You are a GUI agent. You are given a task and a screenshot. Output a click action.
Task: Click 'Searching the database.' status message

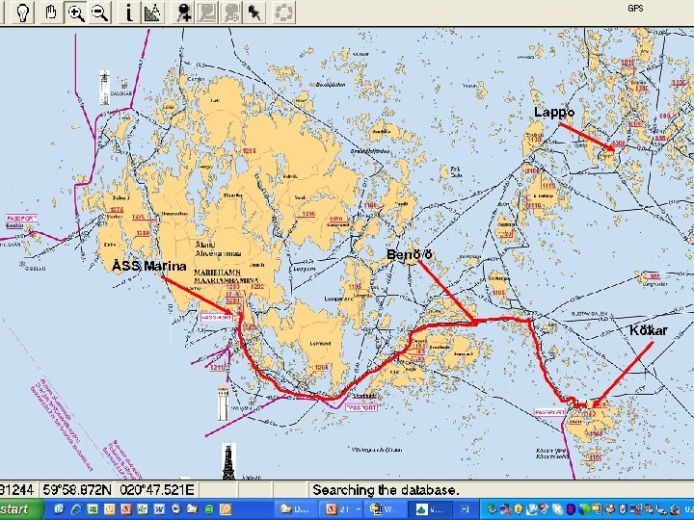[386, 490]
